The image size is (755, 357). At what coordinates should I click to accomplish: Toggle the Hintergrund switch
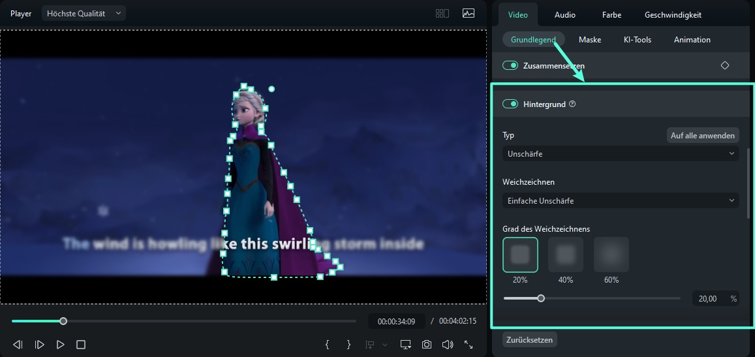pyautogui.click(x=510, y=104)
